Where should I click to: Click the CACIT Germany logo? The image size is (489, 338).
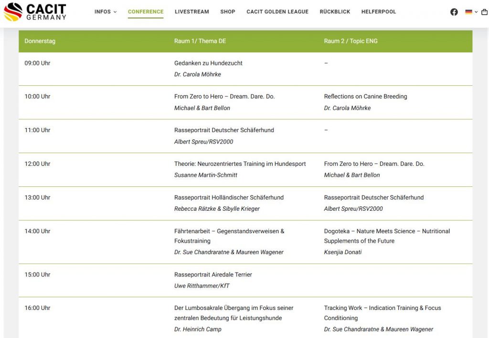pos(35,12)
